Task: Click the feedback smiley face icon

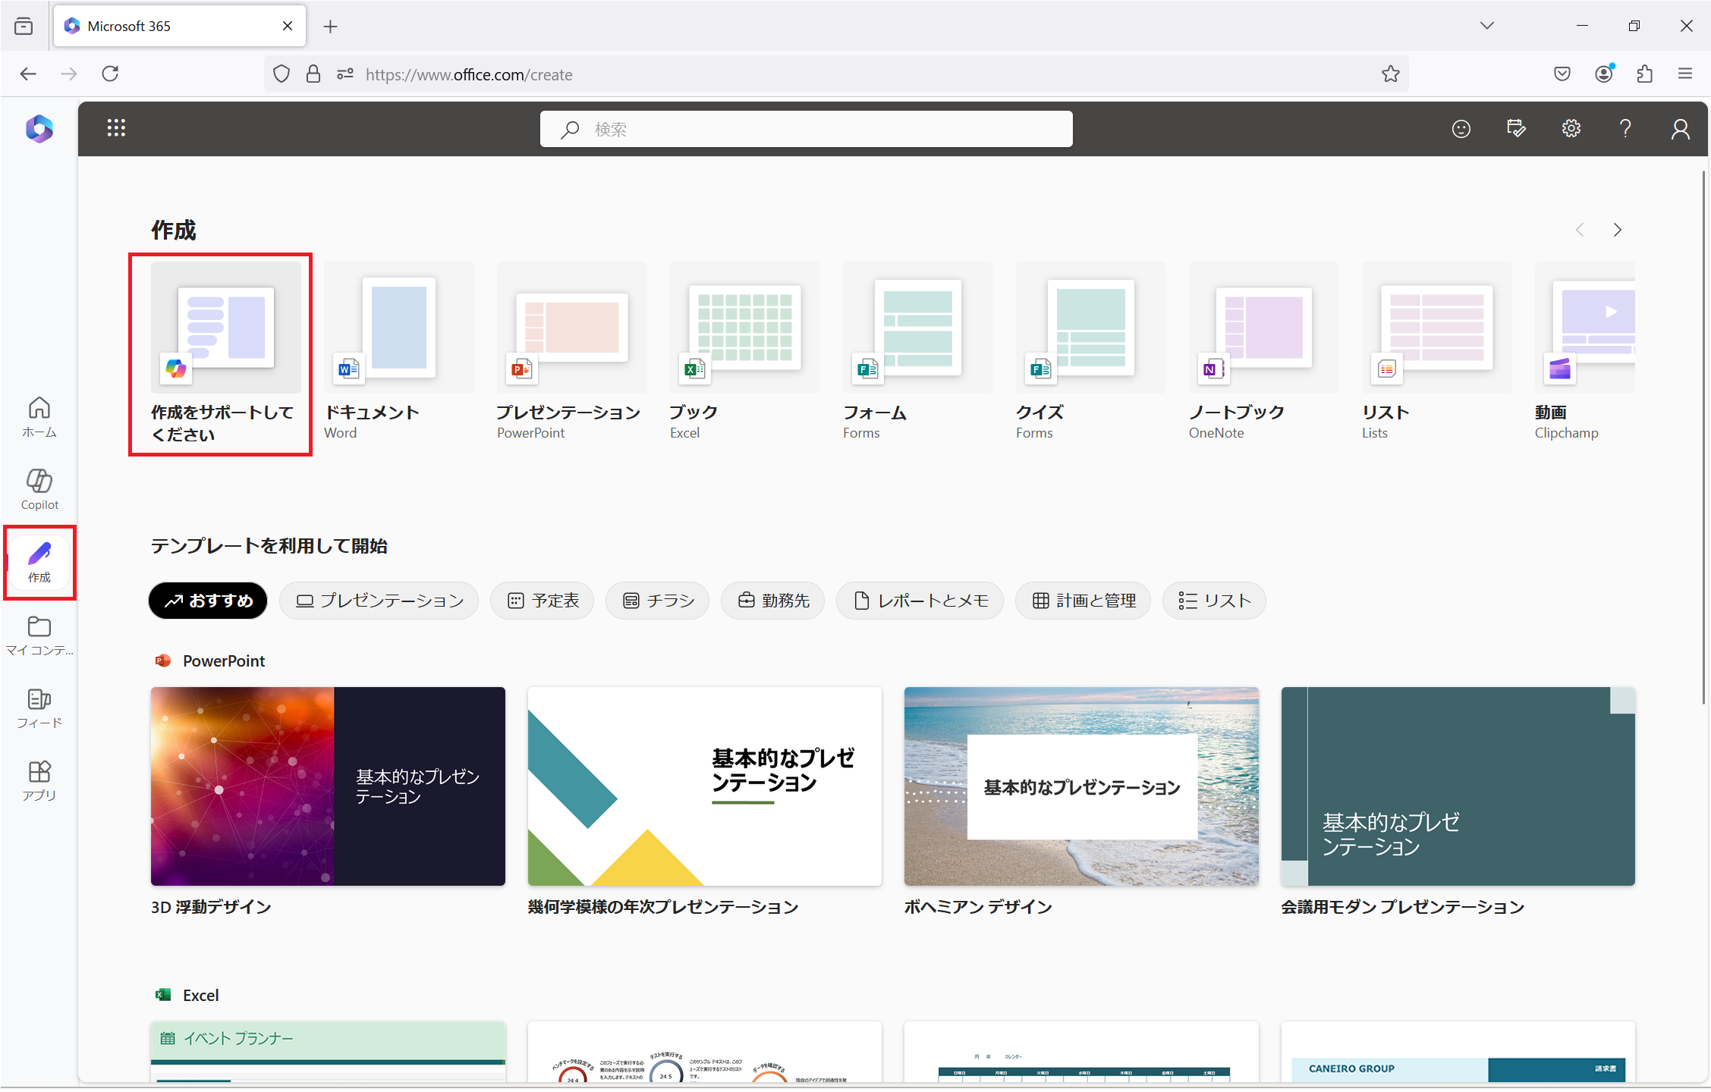Action: pos(1461,129)
